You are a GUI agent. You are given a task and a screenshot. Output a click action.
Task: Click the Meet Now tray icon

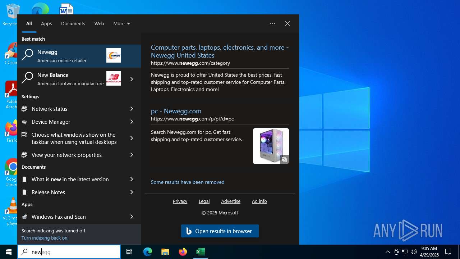pyautogui.click(x=396, y=252)
